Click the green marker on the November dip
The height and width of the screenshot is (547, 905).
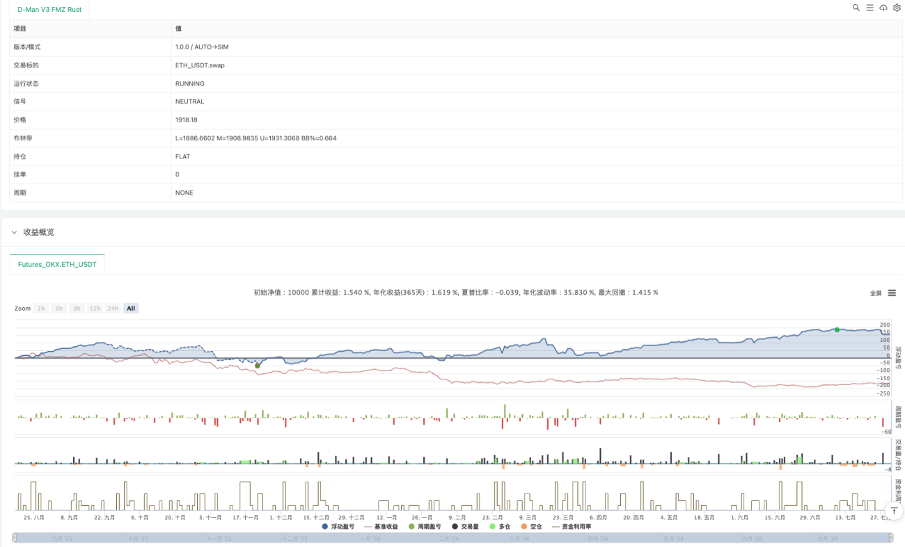click(x=258, y=365)
